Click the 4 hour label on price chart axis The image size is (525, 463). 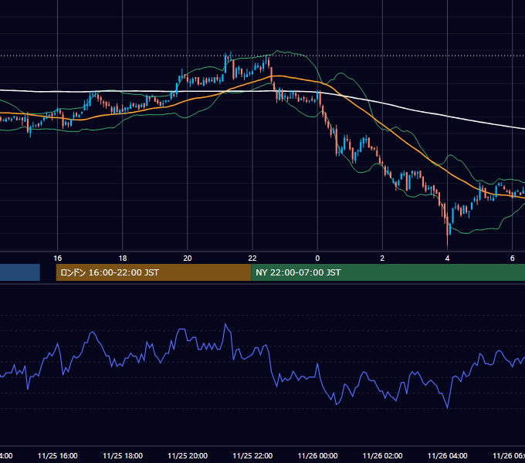pos(447,259)
